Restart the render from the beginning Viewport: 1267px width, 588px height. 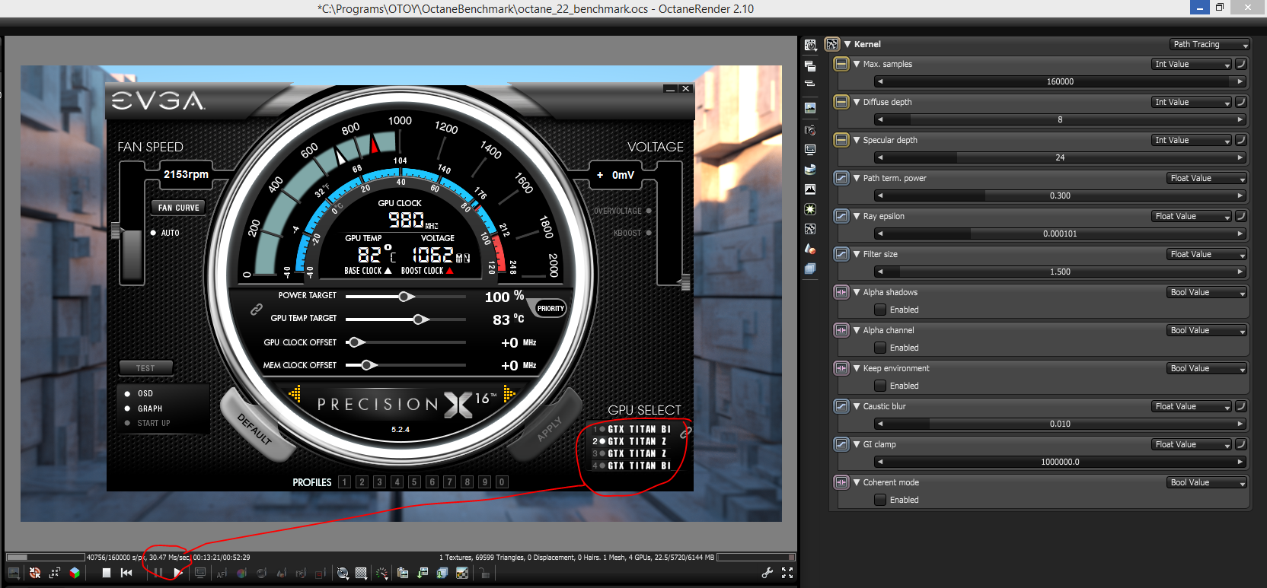click(126, 573)
